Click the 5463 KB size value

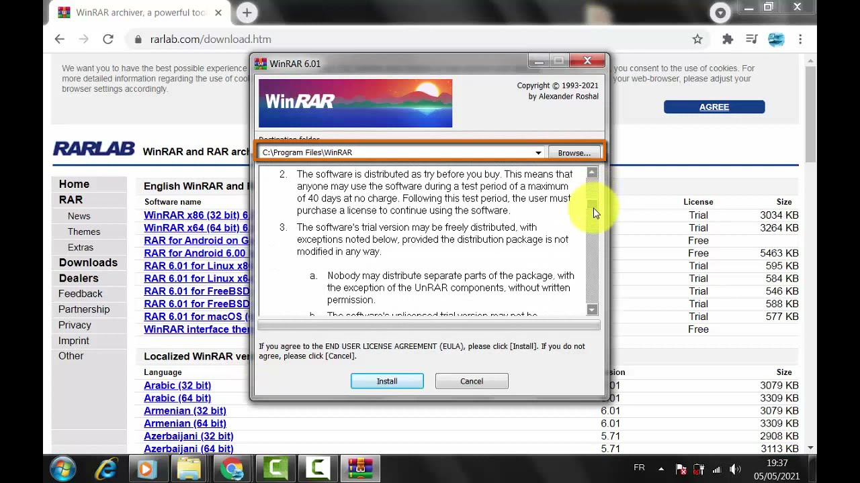click(x=779, y=254)
